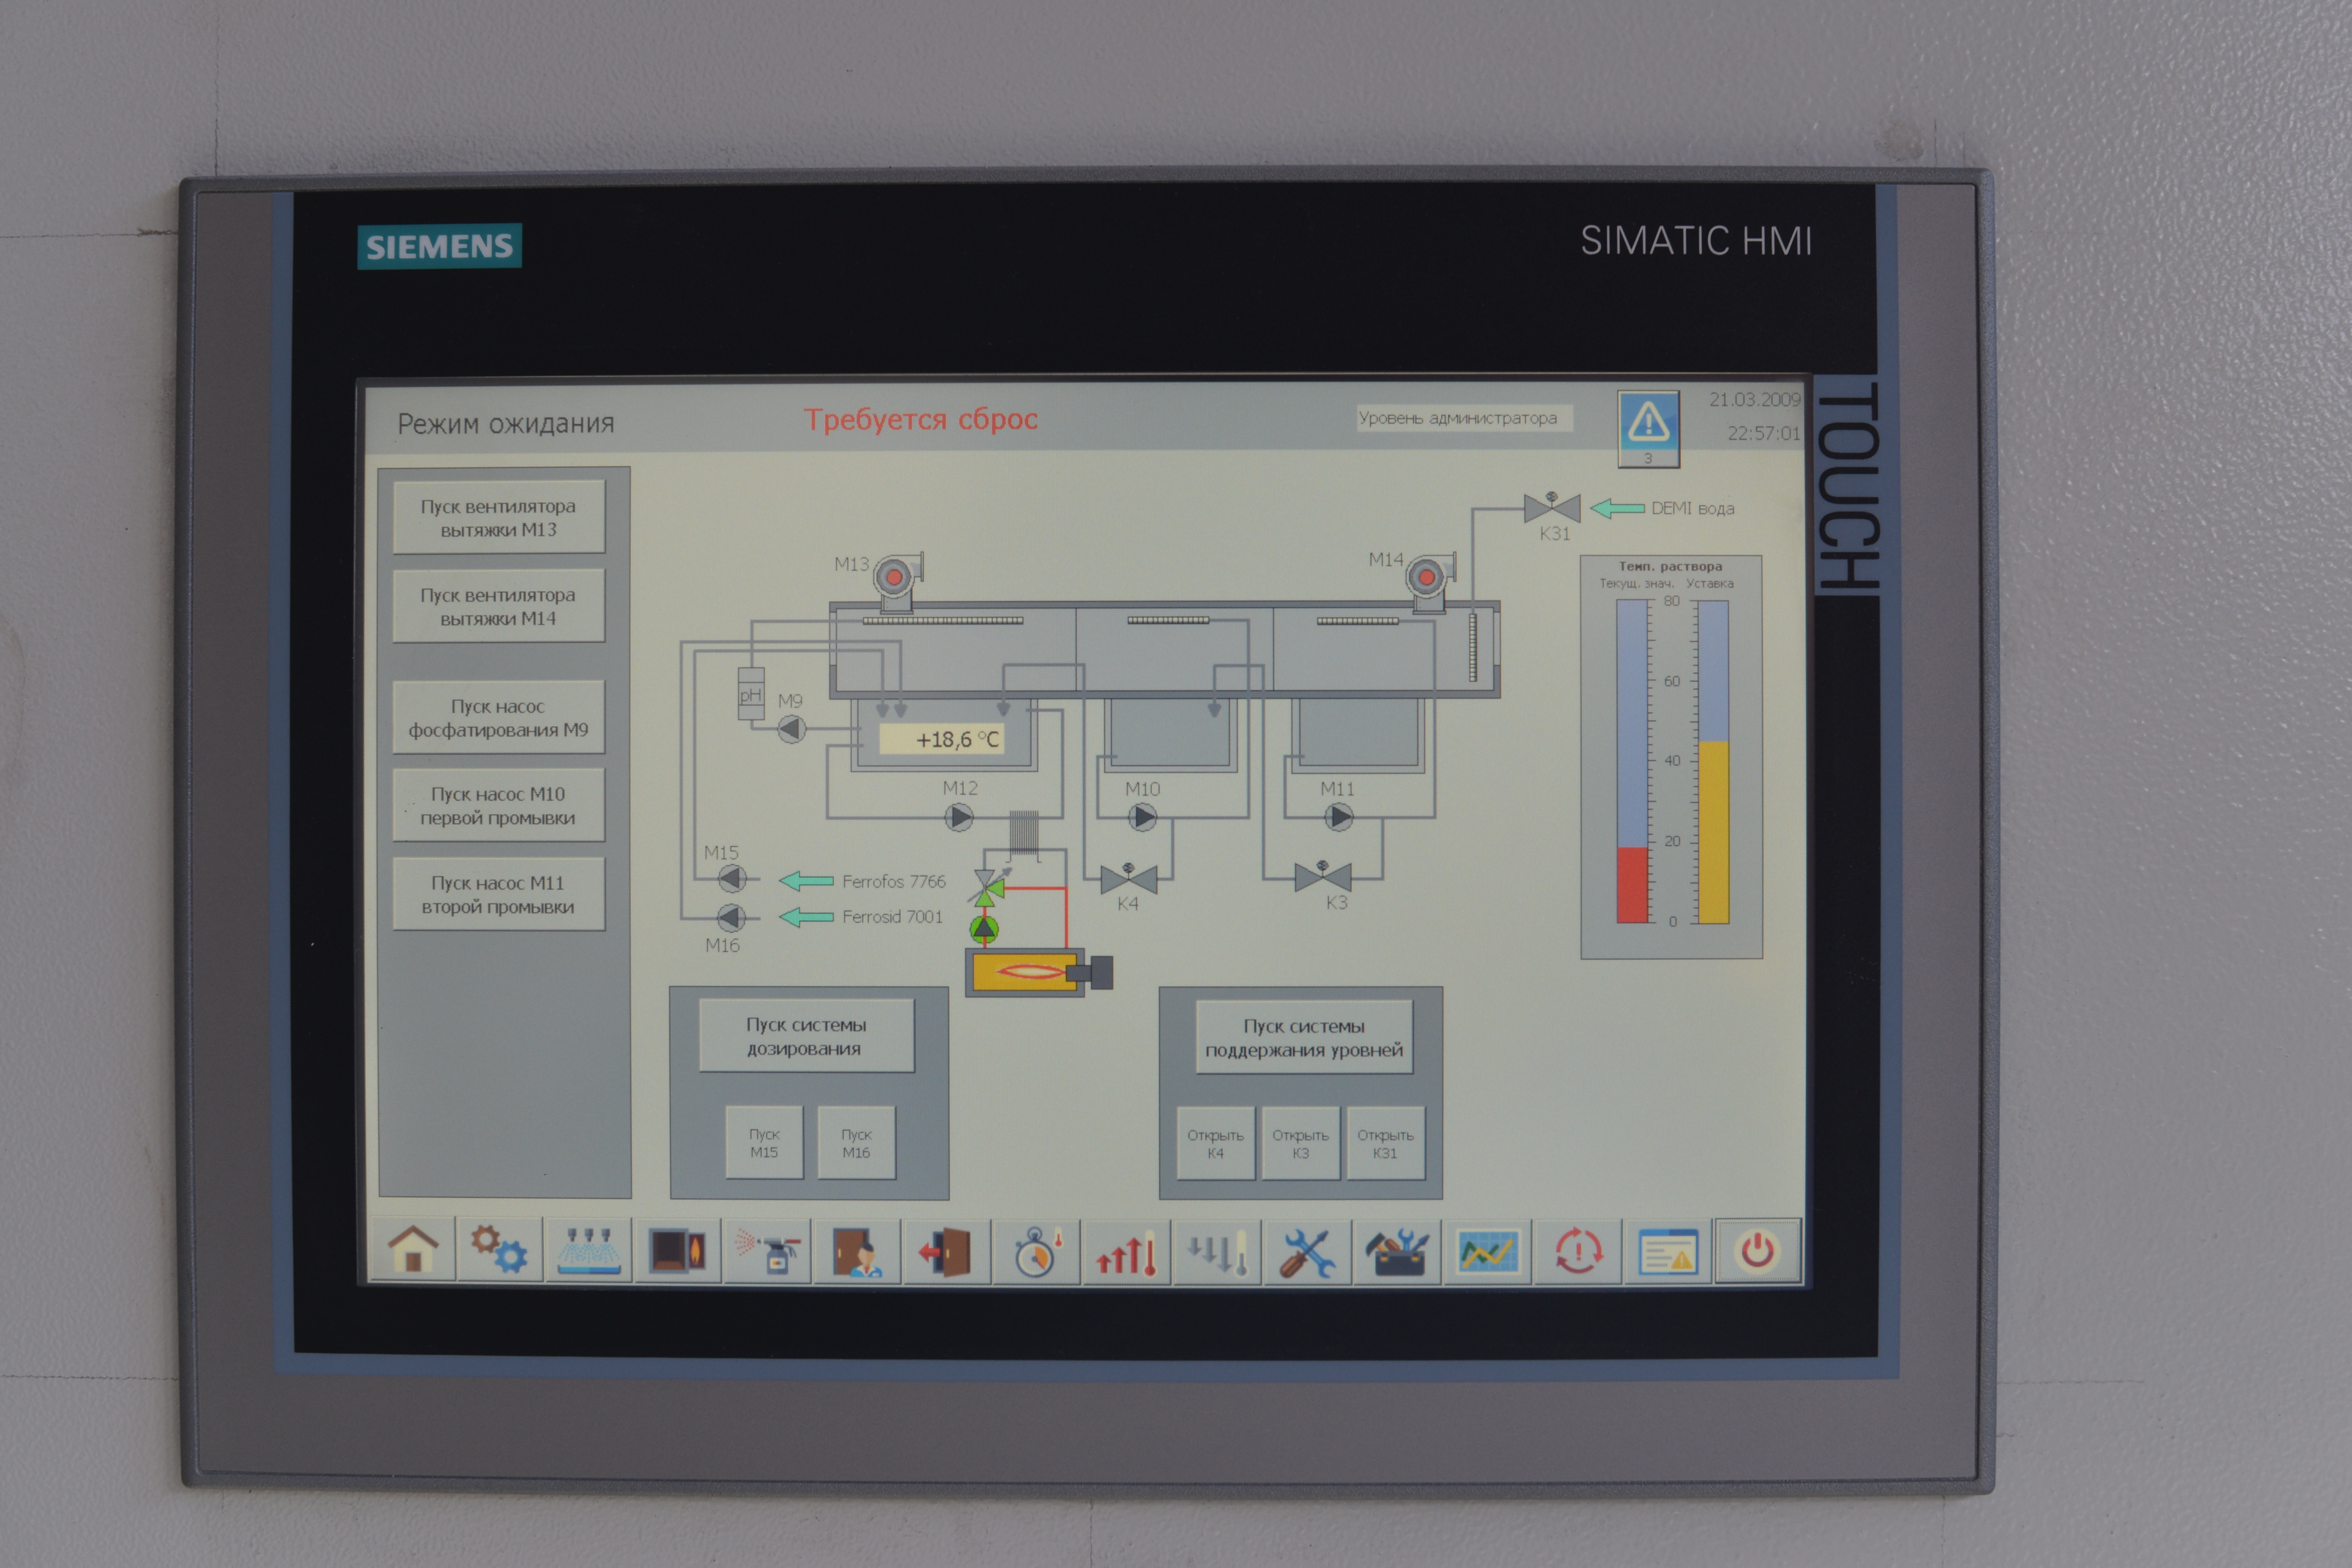Screen dimensions: 2352x1568
Task: Click the red circular reset alert icon
Action: (1578, 1251)
